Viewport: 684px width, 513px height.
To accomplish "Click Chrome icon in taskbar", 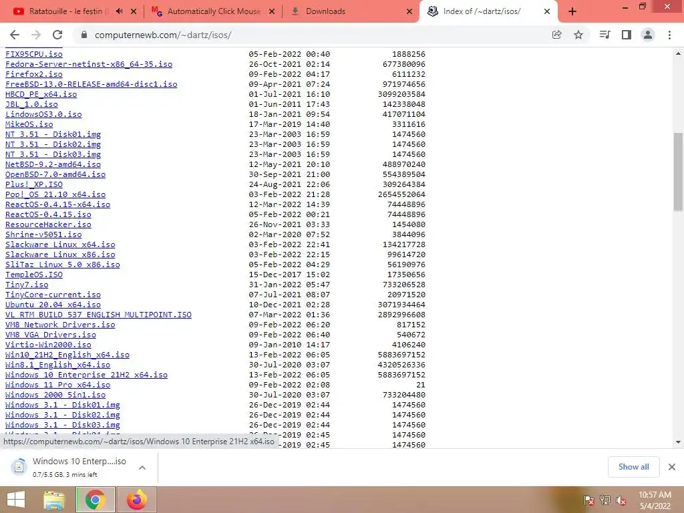I will click(95, 500).
